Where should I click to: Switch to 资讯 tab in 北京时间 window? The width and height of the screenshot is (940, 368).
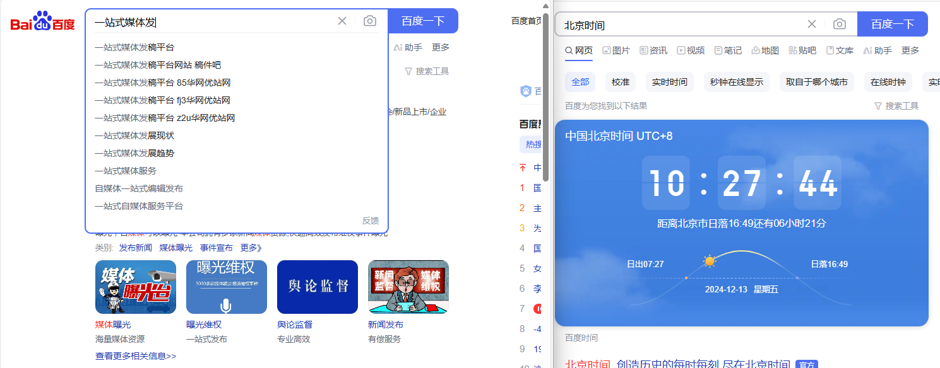pyautogui.click(x=653, y=50)
